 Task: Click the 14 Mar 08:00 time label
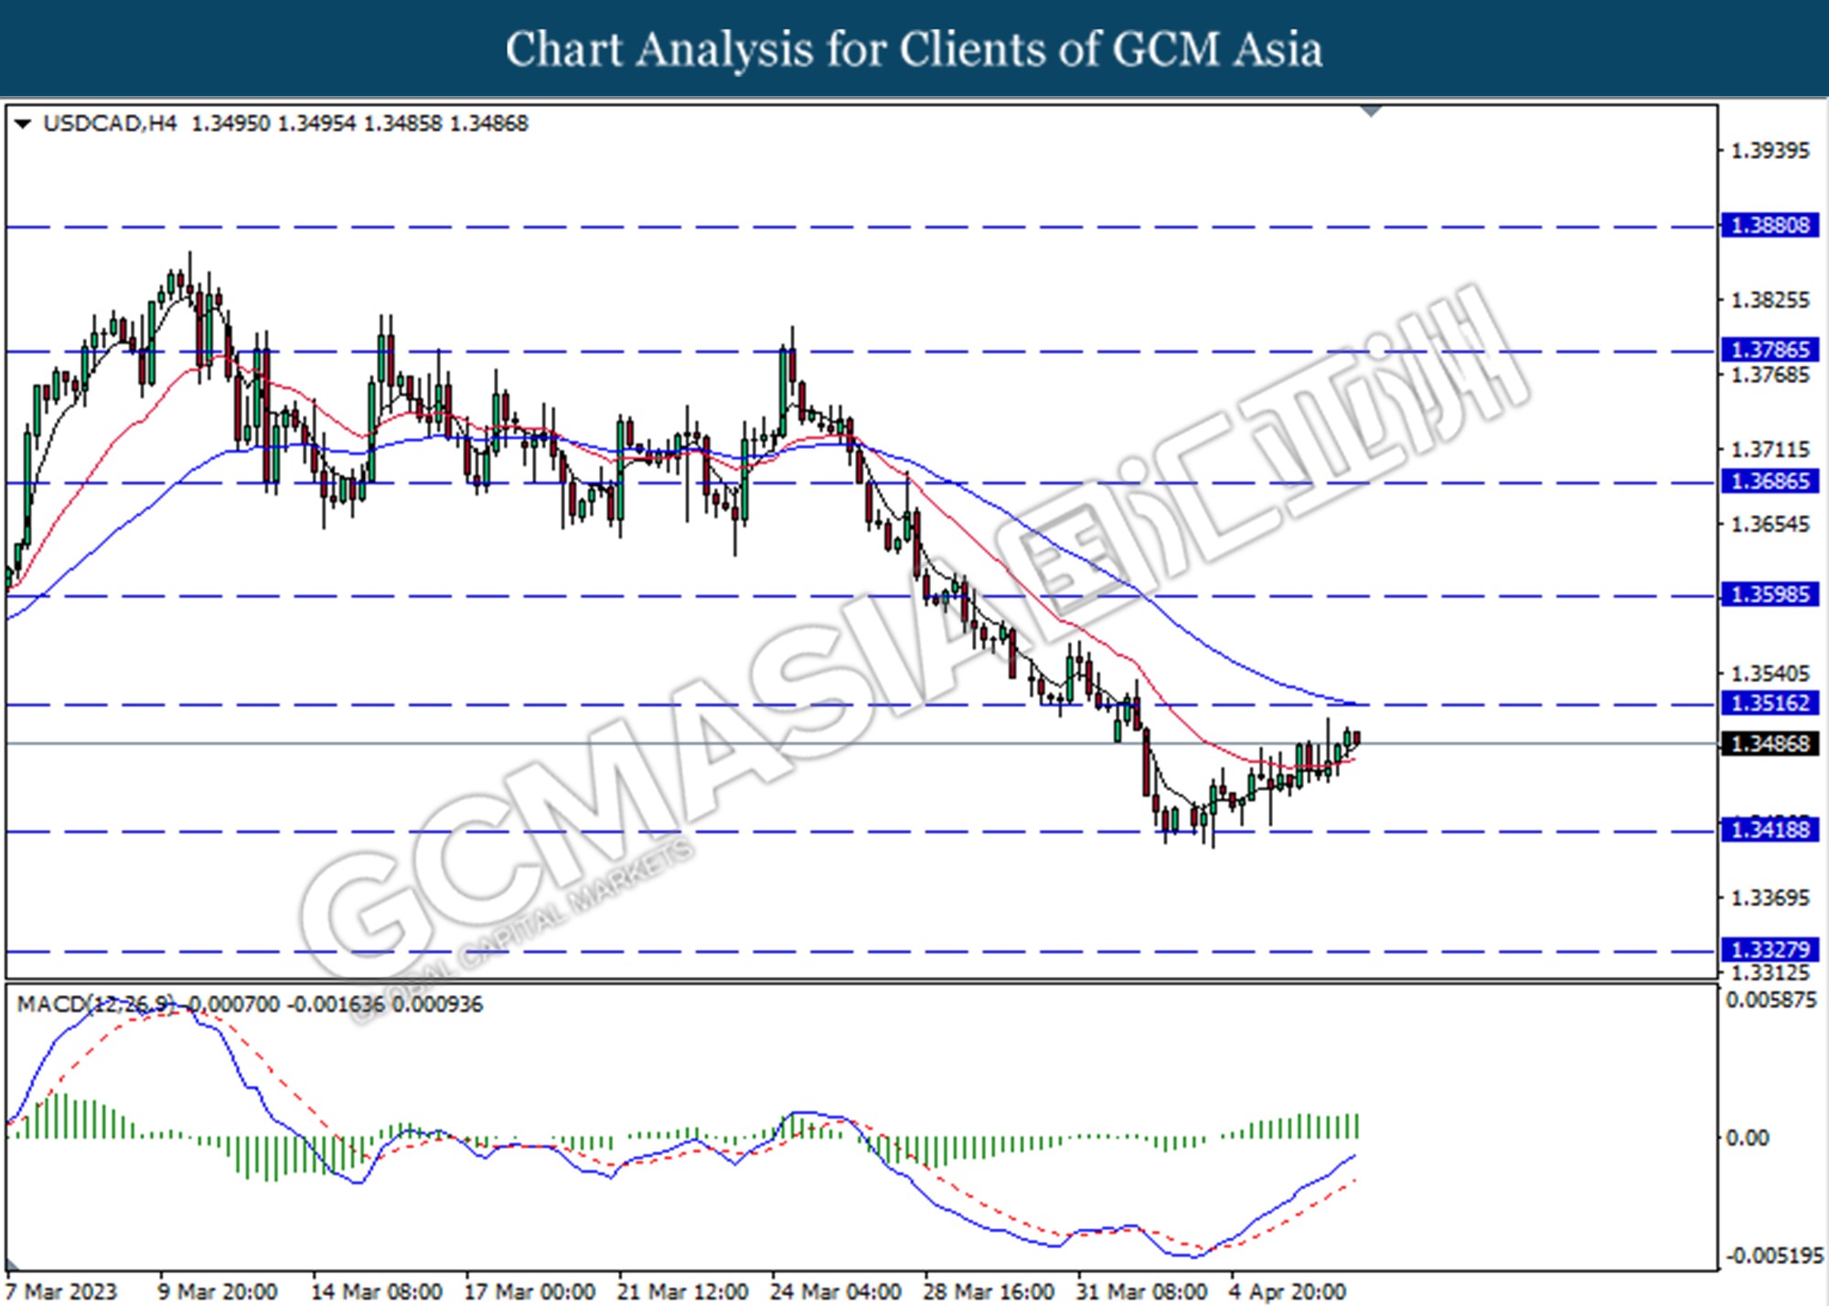coord(377,1292)
